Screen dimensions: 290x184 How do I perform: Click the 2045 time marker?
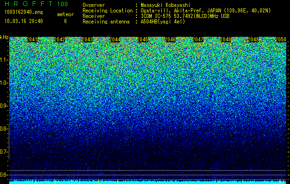[142, 40]
